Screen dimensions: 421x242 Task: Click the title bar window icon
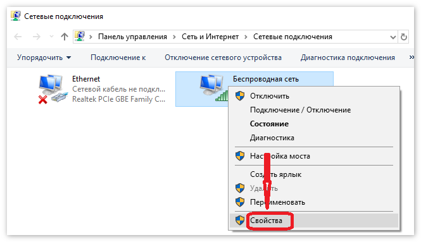[16, 16]
